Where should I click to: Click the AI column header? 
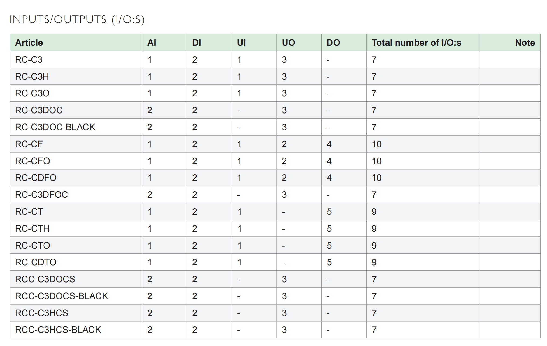152,43
